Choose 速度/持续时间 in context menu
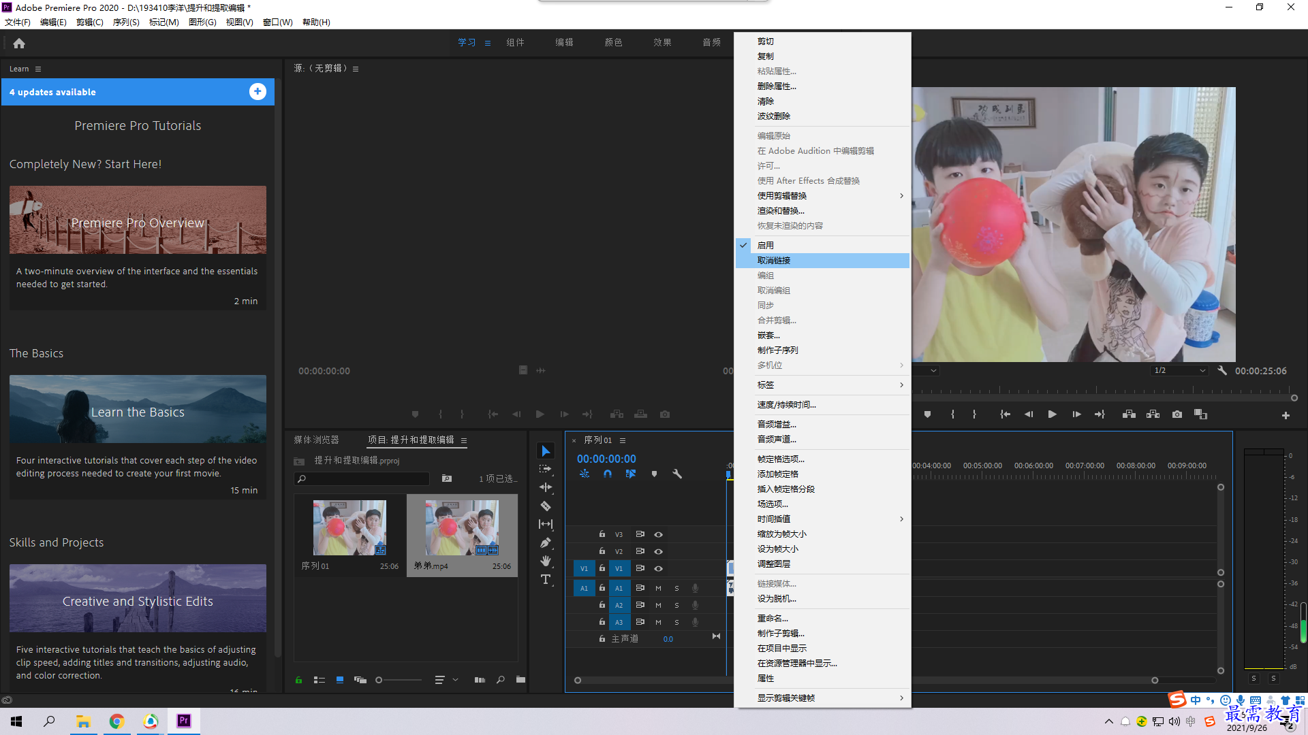This screenshot has width=1308, height=735. (822, 405)
